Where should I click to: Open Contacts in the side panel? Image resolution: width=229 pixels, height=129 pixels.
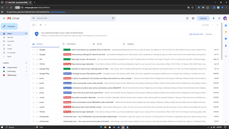point(226,45)
